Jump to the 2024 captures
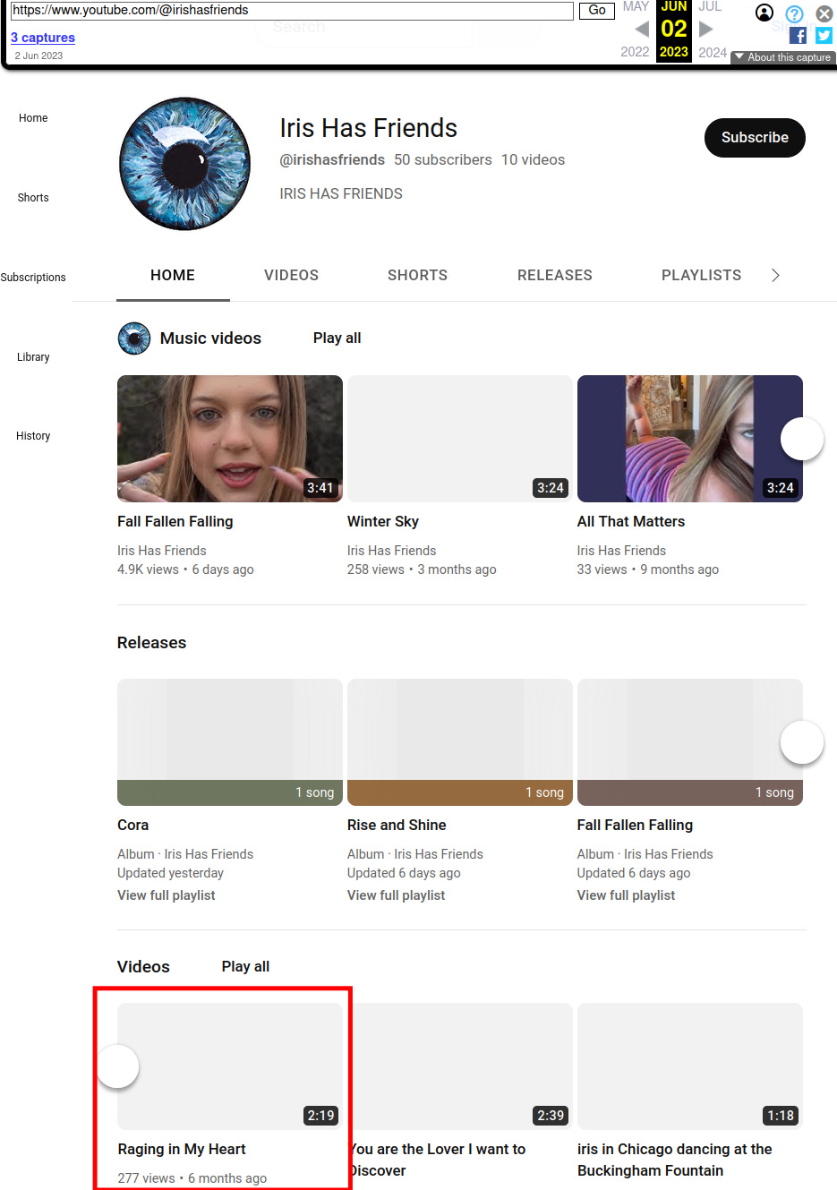 [x=713, y=52]
